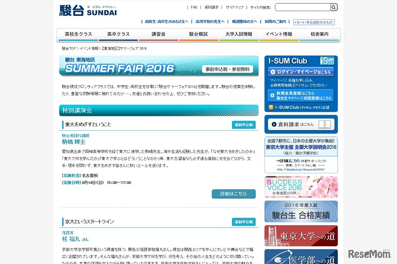
Task: Click the 事前申込制 label for 東大をめざすということ
Action: pos(243,125)
